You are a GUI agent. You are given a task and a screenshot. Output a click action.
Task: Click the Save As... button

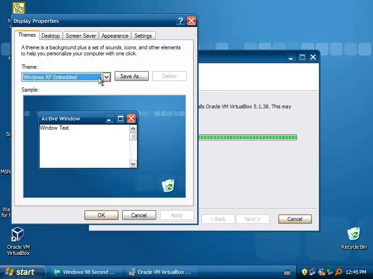pos(131,76)
